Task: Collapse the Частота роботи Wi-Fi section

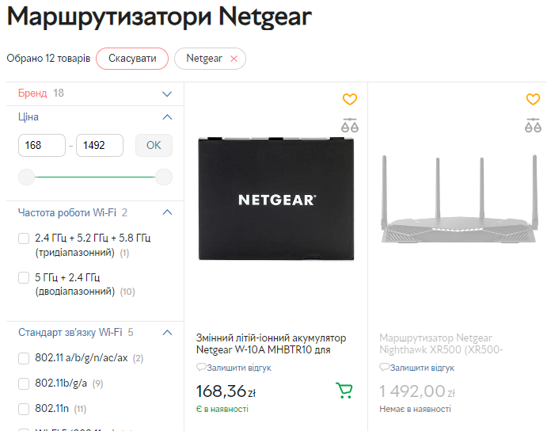Action: [167, 212]
